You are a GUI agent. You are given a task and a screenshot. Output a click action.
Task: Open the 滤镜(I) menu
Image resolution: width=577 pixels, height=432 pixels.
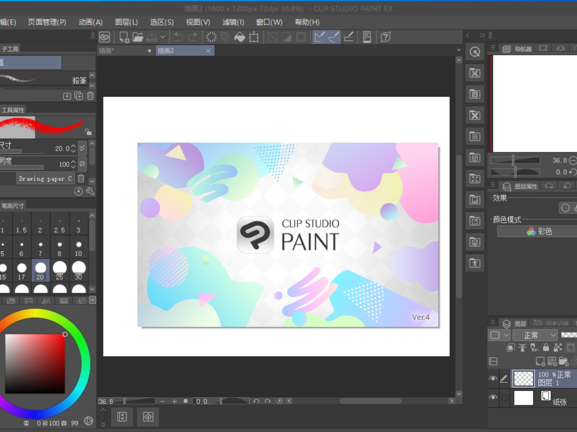click(x=233, y=22)
